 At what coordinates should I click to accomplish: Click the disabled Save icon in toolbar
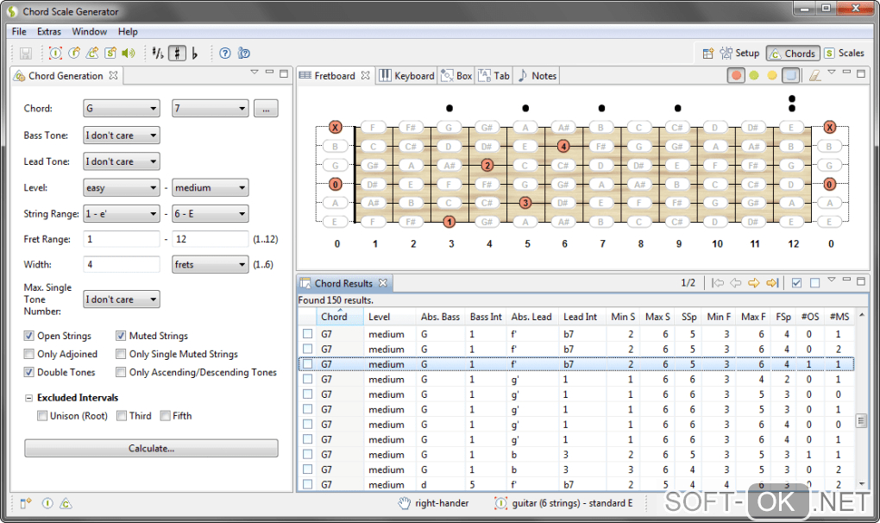pos(26,54)
